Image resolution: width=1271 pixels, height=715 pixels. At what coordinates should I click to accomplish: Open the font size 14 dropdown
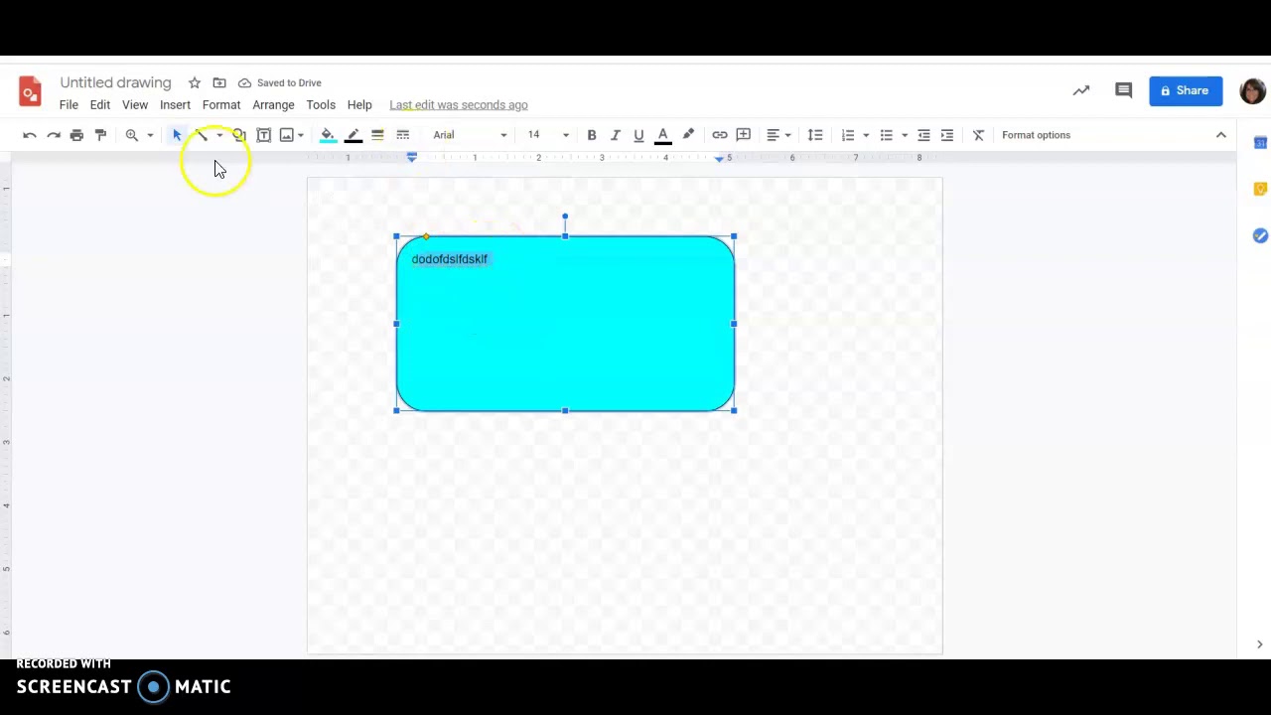point(547,135)
